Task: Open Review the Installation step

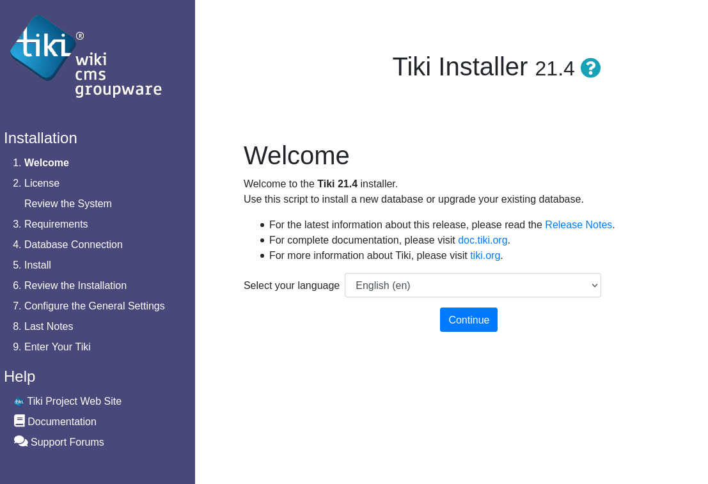Action: [x=75, y=285]
